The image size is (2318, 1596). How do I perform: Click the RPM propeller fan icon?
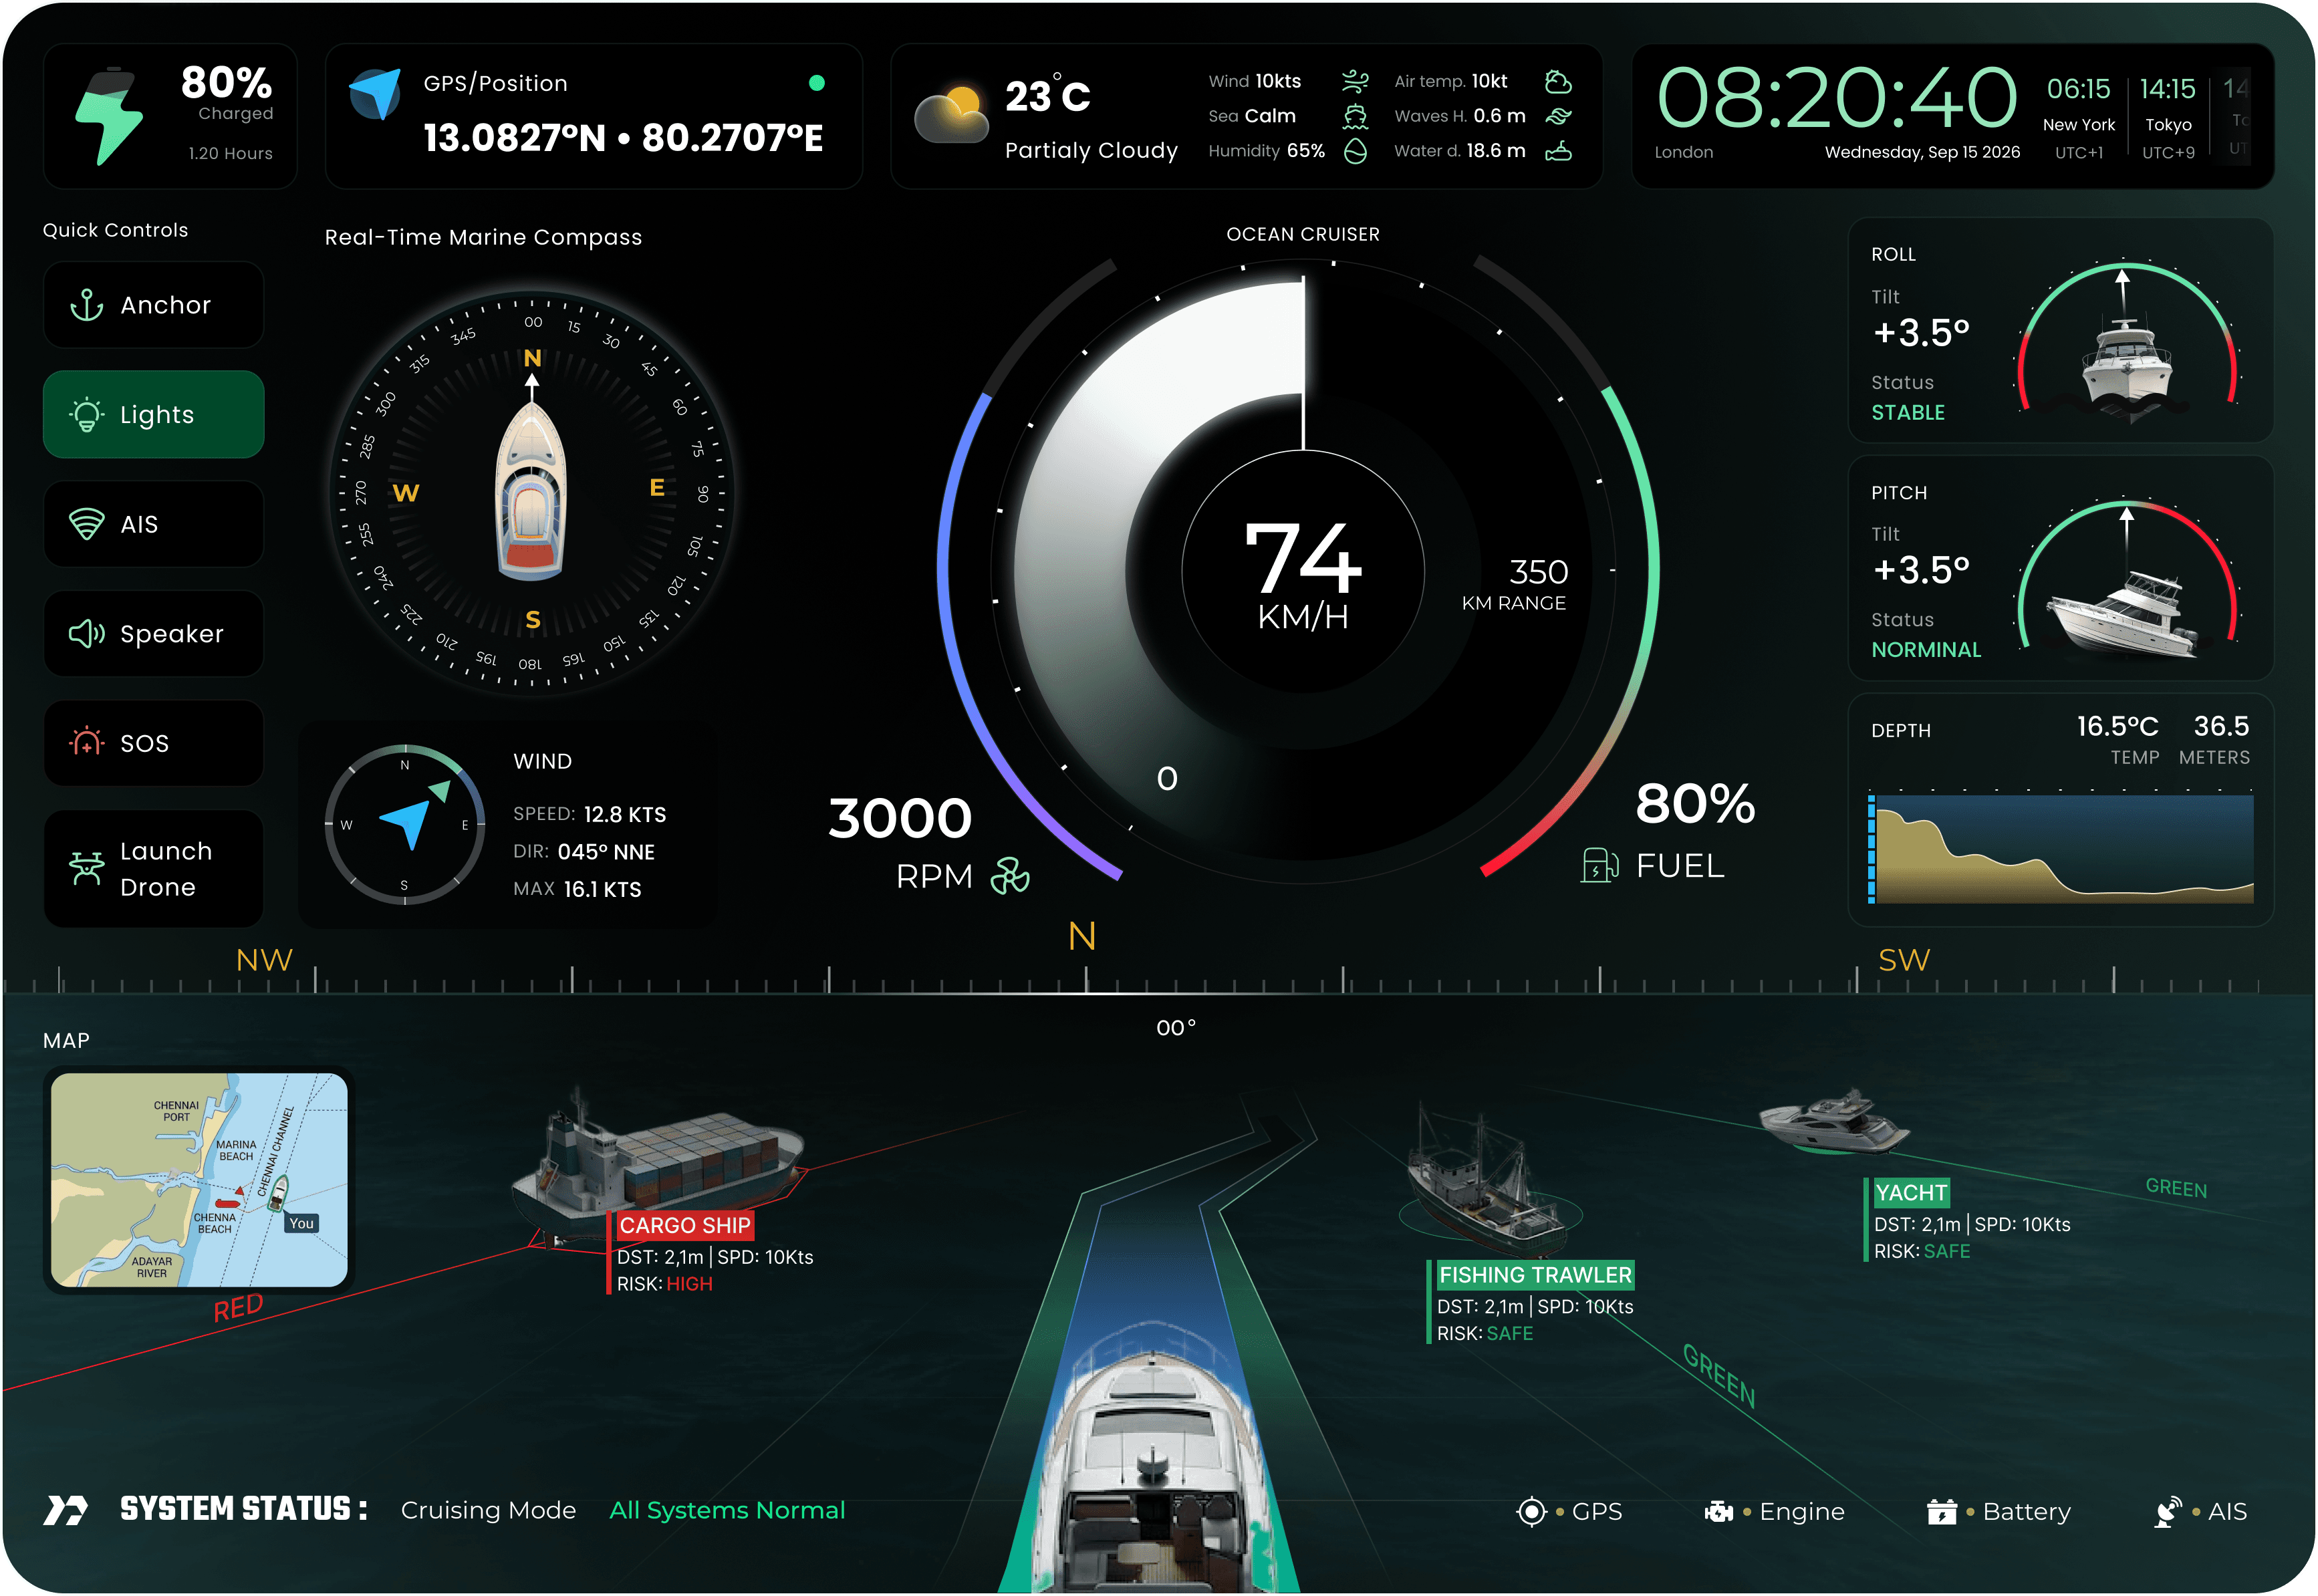click(x=1009, y=876)
